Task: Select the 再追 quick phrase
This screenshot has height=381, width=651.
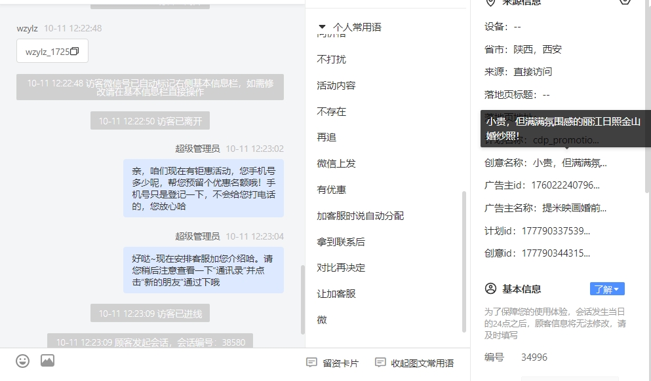Action: pyautogui.click(x=326, y=137)
